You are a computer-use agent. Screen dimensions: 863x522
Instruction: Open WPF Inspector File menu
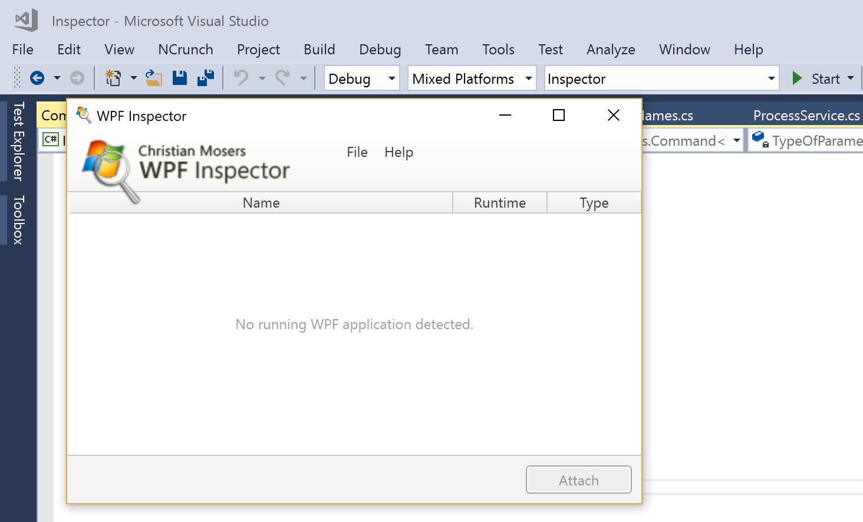[x=357, y=152]
